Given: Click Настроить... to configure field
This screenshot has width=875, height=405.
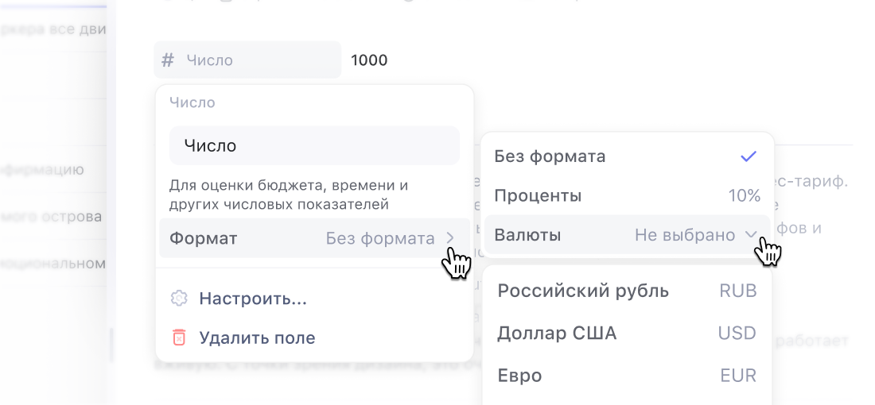Looking at the screenshot, I should [253, 299].
